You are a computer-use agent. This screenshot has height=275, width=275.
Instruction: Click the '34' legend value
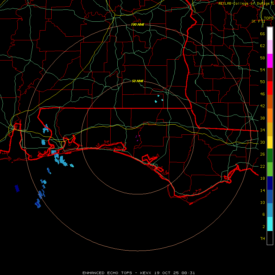[262, 130]
